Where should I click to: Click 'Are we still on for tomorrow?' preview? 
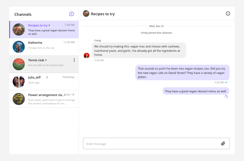[x=46, y=65]
